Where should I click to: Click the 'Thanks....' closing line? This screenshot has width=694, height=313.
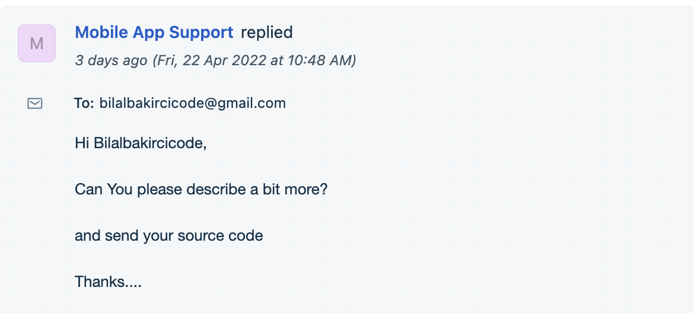[x=108, y=282]
